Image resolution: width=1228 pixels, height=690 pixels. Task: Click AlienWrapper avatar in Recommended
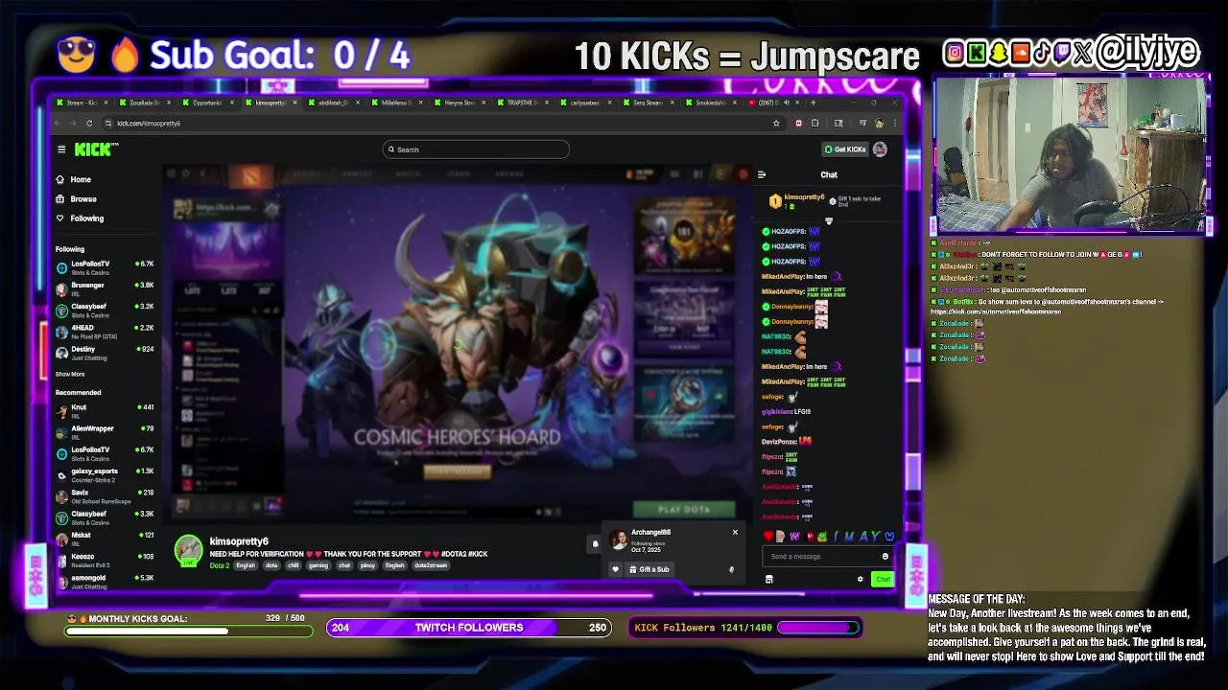coord(62,432)
